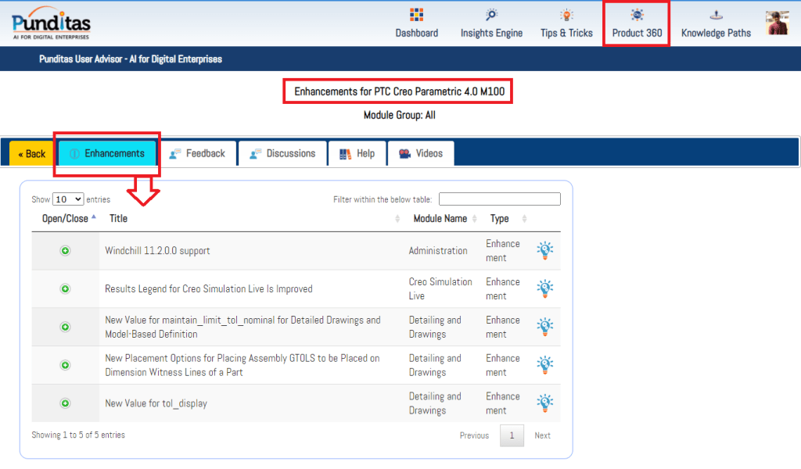Go to Product 360 in navigation
Screen dimensions: 801x469
[637, 23]
